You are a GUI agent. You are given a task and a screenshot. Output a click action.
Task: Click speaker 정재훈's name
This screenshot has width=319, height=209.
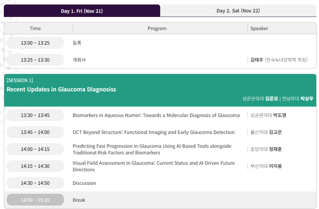point(275,149)
